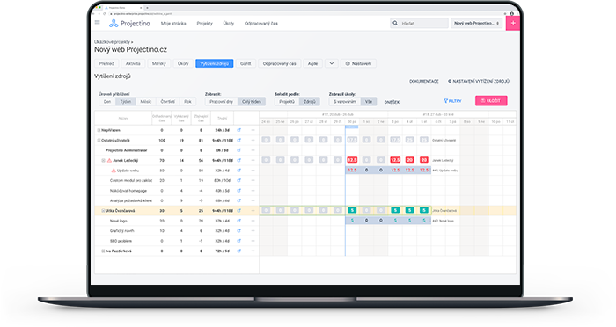The width and height of the screenshot is (616, 327).
Task: Open external link icon for Janek Ledecký row
Action: click(x=238, y=160)
